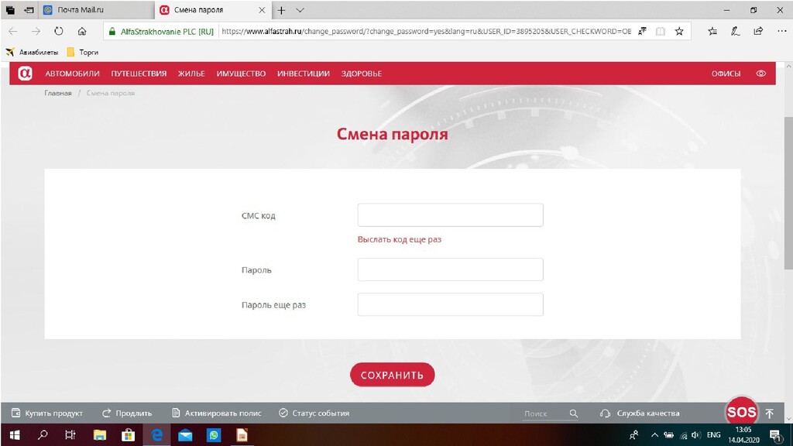Show hidden system tray icons chevron
Image resolution: width=793 pixels, height=446 pixels.
click(654, 435)
